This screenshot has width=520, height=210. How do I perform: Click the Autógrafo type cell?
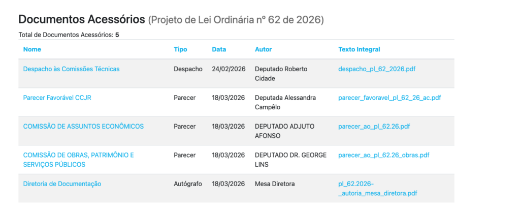pos(188,184)
